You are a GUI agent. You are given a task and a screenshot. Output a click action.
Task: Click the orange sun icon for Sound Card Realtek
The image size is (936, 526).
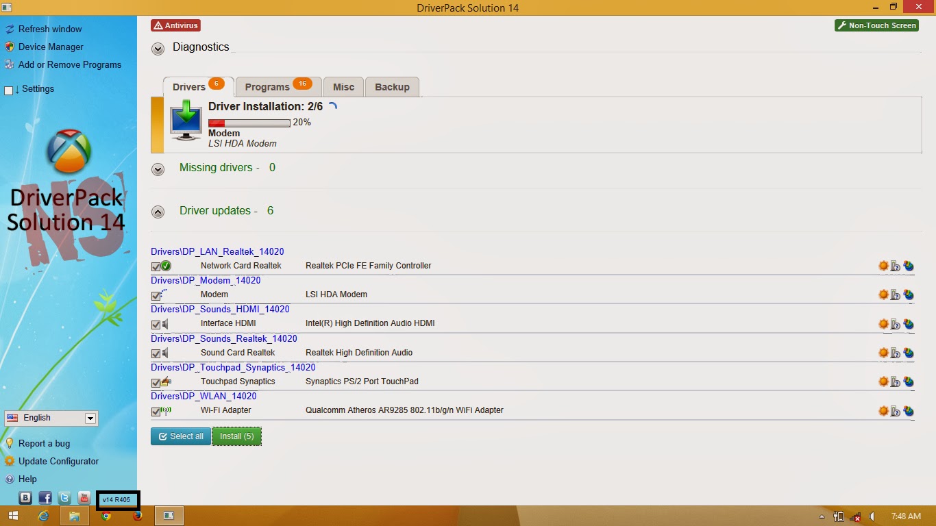tap(883, 353)
